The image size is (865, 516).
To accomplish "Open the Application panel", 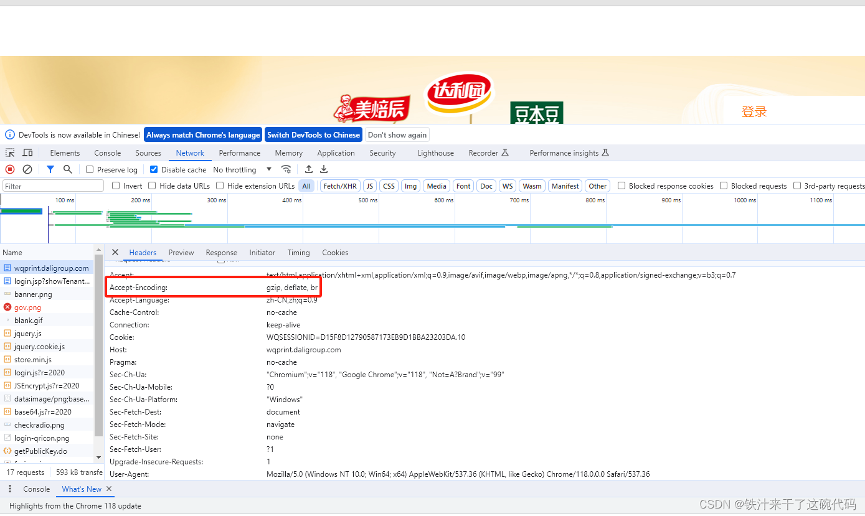I will (x=336, y=152).
